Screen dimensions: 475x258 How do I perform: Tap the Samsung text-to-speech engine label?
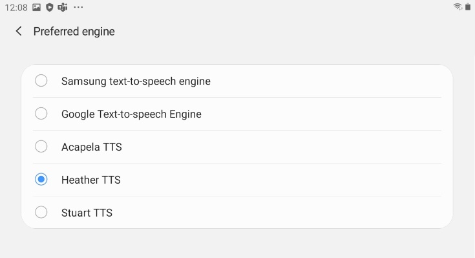(136, 81)
